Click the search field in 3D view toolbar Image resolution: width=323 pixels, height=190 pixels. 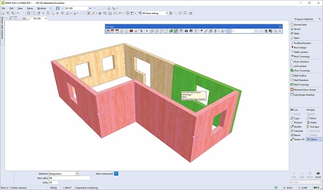point(243,31)
